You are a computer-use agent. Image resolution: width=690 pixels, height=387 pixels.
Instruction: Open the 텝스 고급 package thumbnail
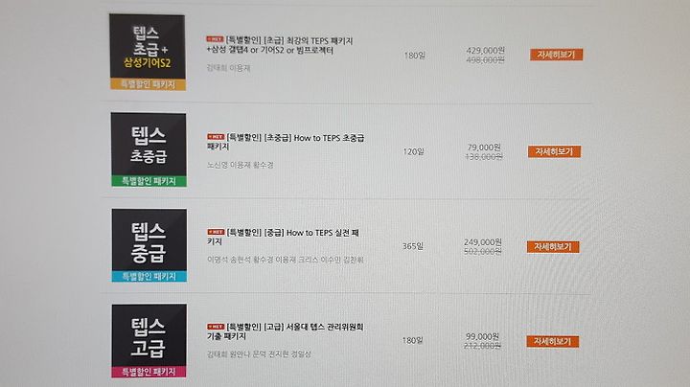click(x=149, y=340)
